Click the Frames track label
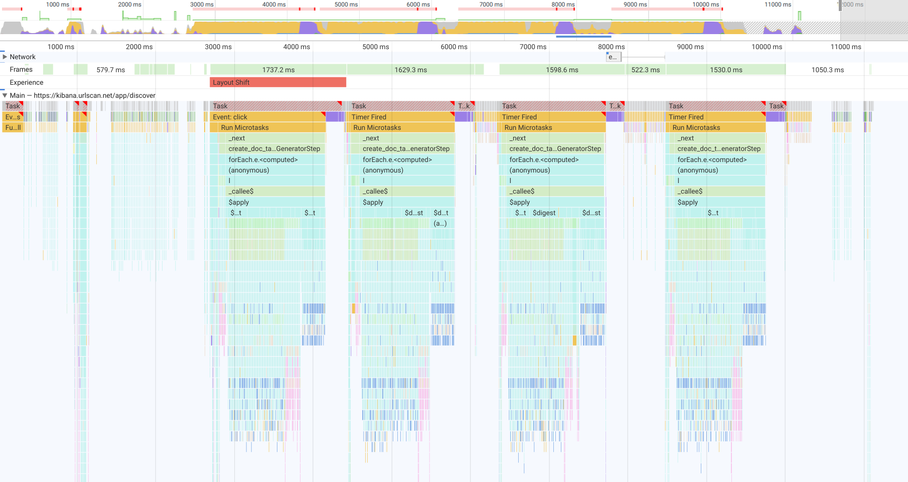 [x=21, y=69]
